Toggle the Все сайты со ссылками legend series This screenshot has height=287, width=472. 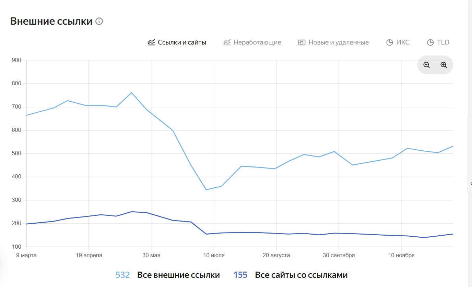[x=301, y=275]
